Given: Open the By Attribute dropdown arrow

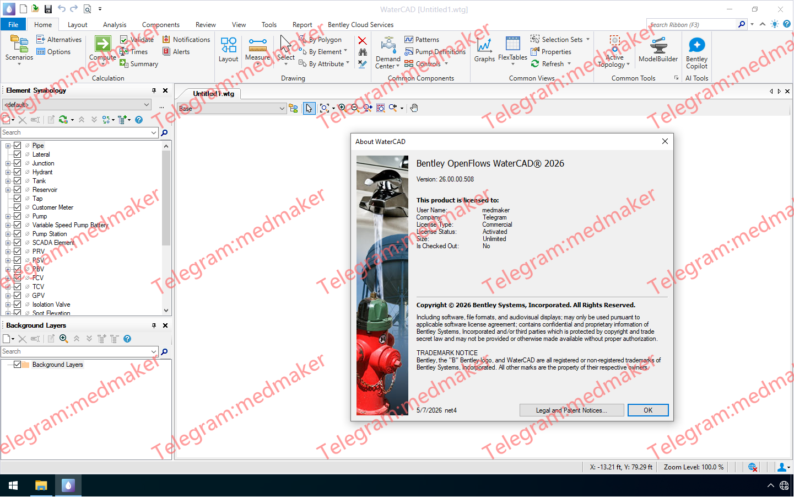Looking at the screenshot, I should coord(348,64).
